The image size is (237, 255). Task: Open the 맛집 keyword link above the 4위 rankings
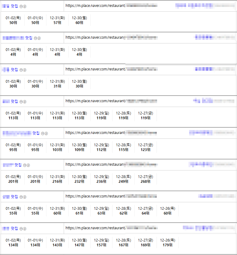point(29,38)
